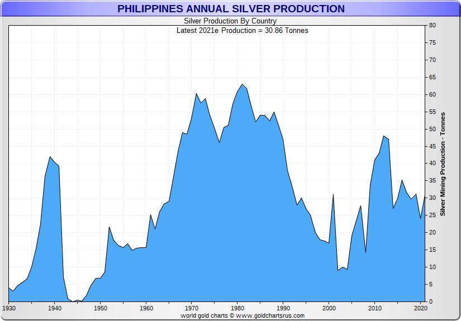Click the 1980 year axis label
The width and height of the screenshot is (461, 321).
click(237, 308)
